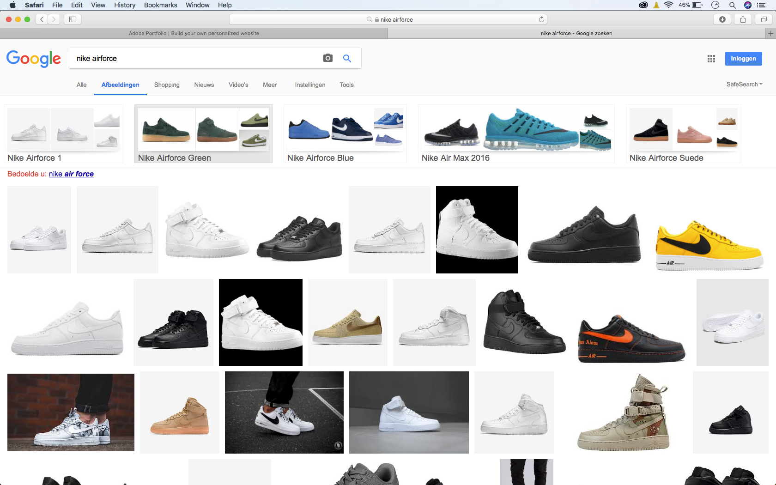The image size is (776, 485).
Task: Open the Nike Airforce Blue suggestion
Action: (345, 134)
